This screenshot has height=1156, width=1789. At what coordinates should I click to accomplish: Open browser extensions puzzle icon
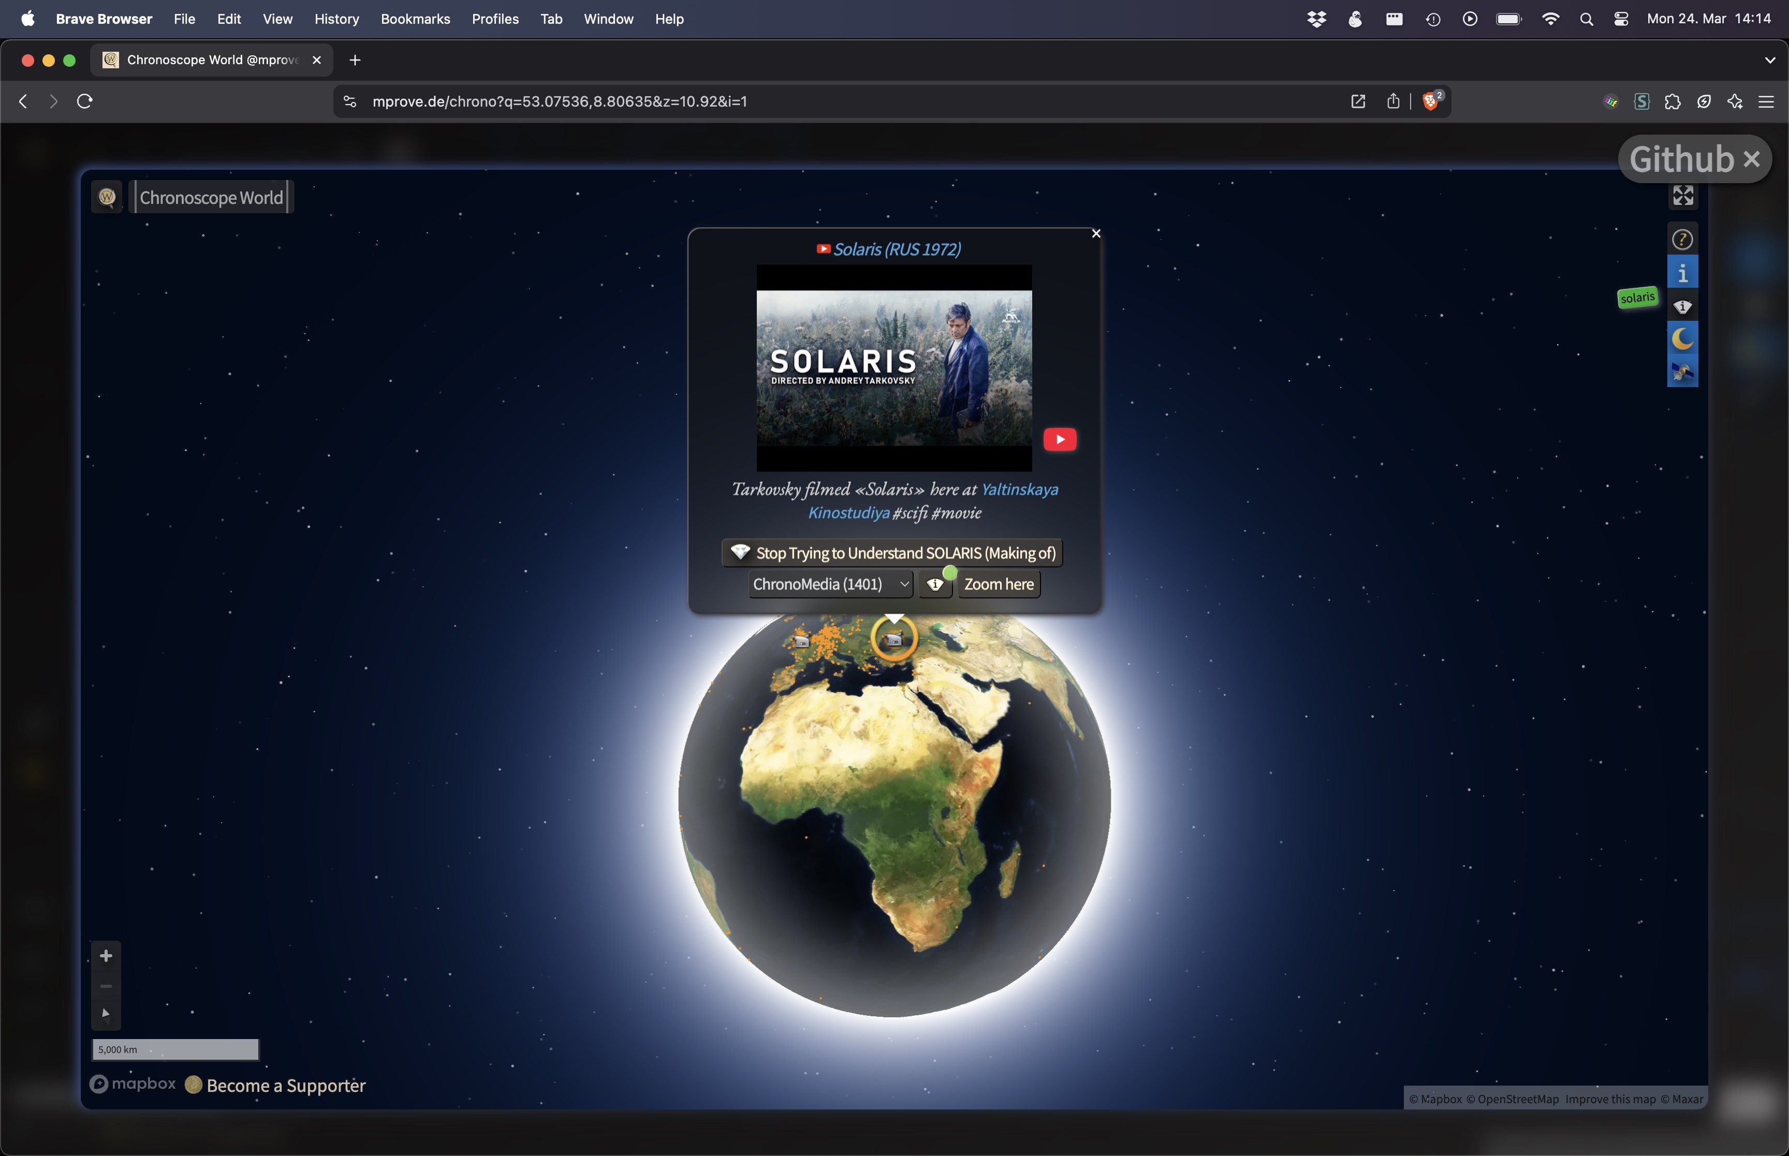[1673, 101]
